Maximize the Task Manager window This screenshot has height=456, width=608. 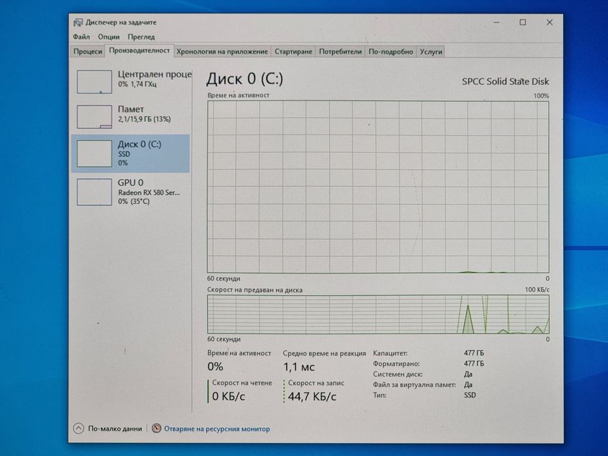point(523,23)
